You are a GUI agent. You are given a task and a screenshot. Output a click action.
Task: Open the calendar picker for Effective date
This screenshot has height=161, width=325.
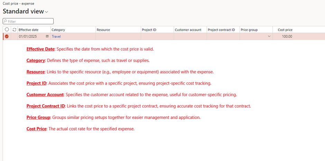[47, 36]
